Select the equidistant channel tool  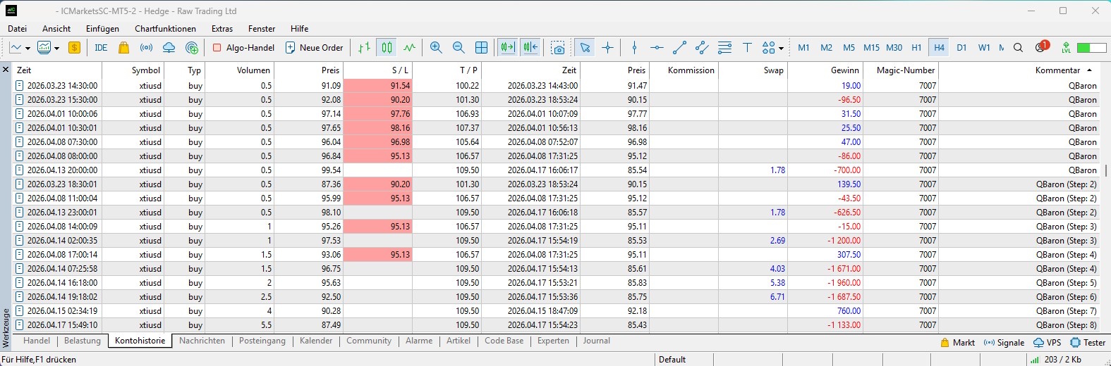point(702,48)
